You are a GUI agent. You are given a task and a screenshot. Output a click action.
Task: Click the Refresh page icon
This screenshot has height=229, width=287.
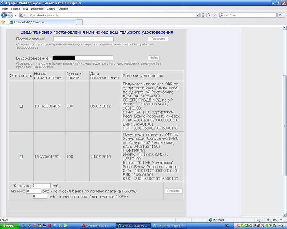209,15
